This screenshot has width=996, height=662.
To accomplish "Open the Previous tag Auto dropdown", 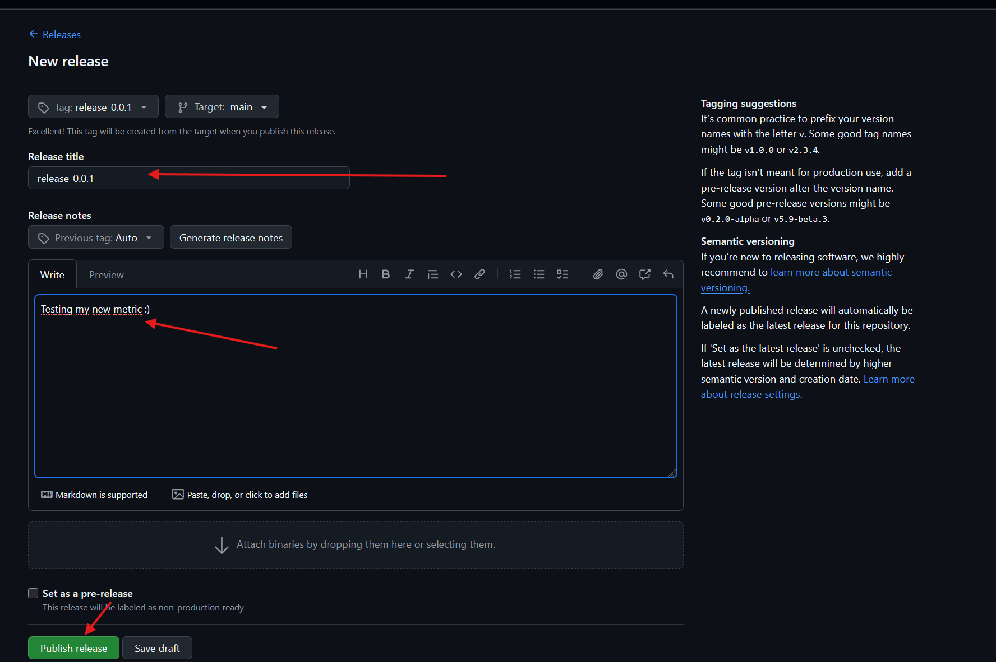I will (x=96, y=237).
